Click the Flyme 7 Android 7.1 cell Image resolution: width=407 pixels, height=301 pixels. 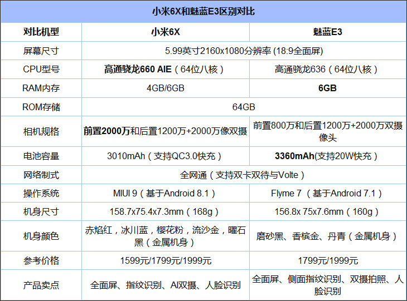[328, 193]
